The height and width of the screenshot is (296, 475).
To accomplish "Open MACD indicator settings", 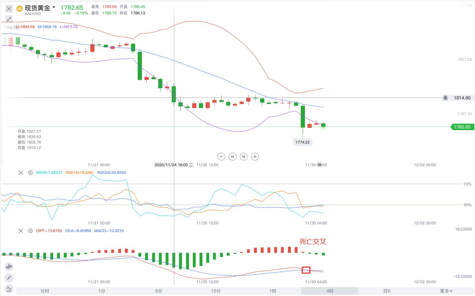I will tap(30, 231).
